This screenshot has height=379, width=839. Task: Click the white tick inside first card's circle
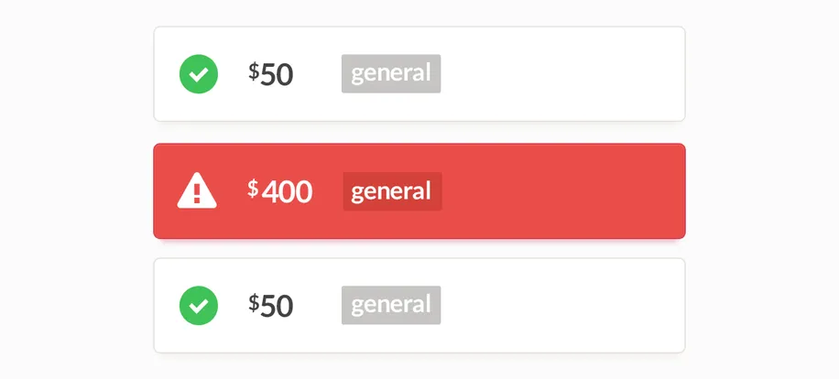[x=199, y=74]
